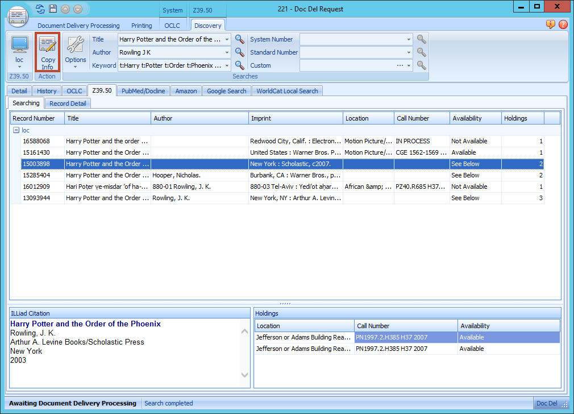Viewport: 574px width, 414px height.
Task: Switch to the Amazon tab
Action: click(x=186, y=90)
